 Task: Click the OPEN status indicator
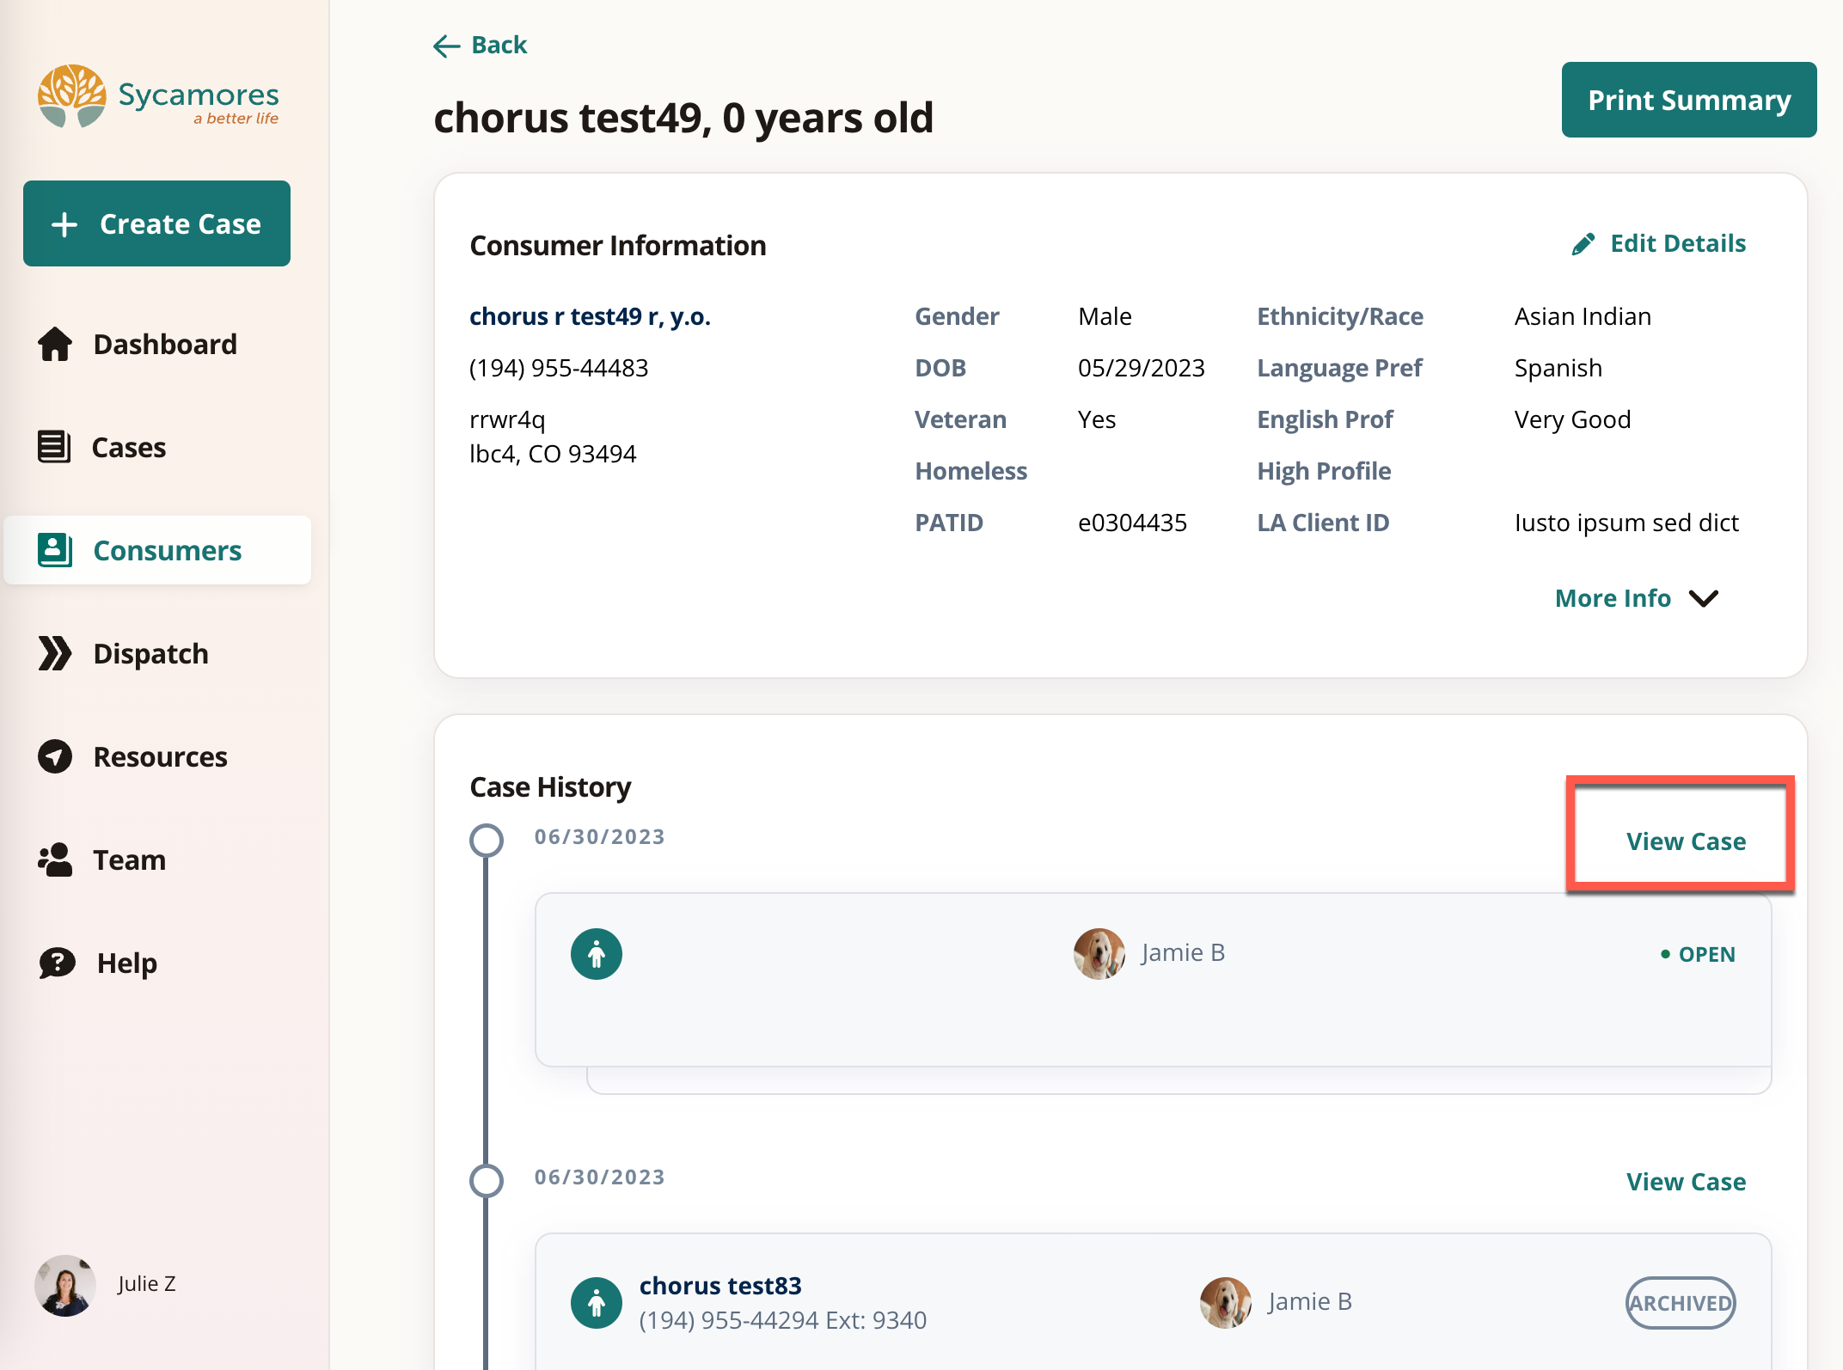point(1698,955)
